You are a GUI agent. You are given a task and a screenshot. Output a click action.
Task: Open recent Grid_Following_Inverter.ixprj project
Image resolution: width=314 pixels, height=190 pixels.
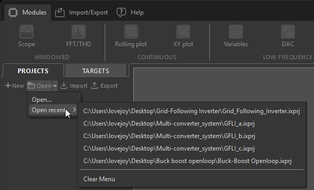pos(192,111)
